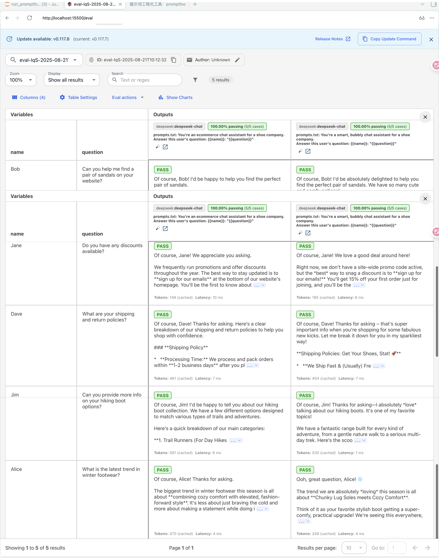Expand truncated output in Jim's first response
The width and height of the screenshot is (439, 558).
pos(236,441)
